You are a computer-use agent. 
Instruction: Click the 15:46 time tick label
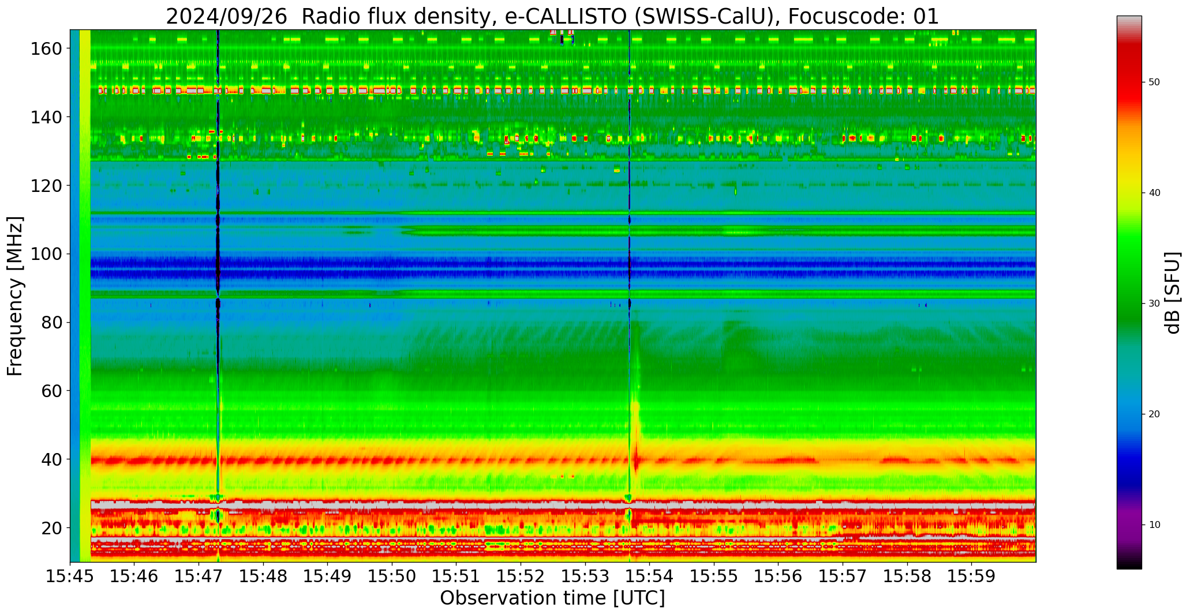click(134, 576)
